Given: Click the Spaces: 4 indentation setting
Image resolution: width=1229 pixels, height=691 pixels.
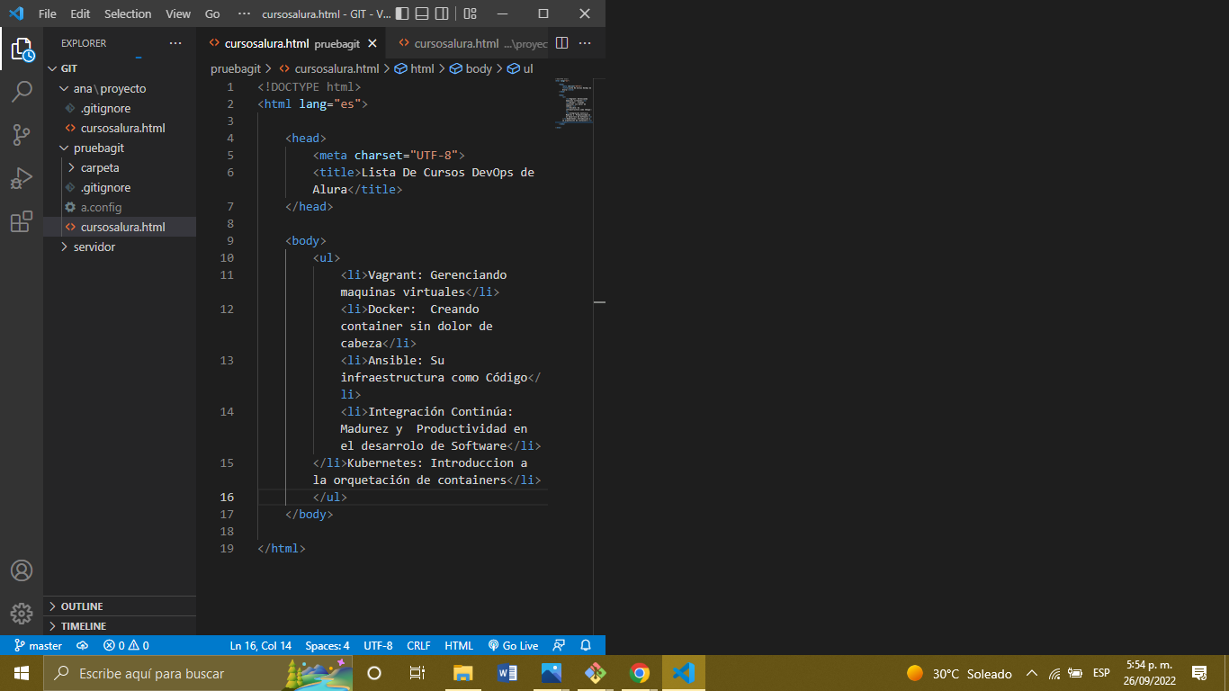Looking at the screenshot, I should tap(327, 645).
